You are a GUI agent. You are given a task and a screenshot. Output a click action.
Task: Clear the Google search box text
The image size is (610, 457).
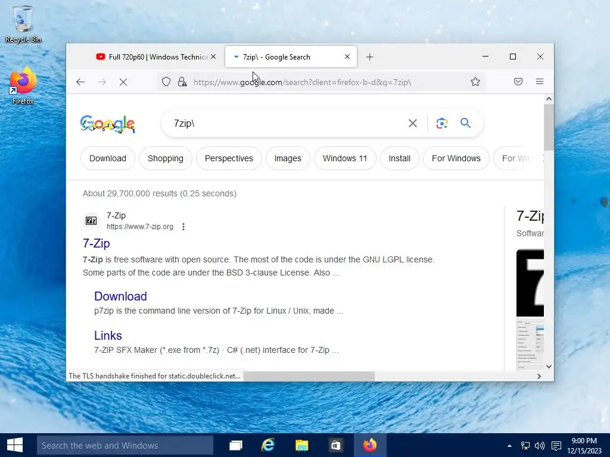click(413, 123)
